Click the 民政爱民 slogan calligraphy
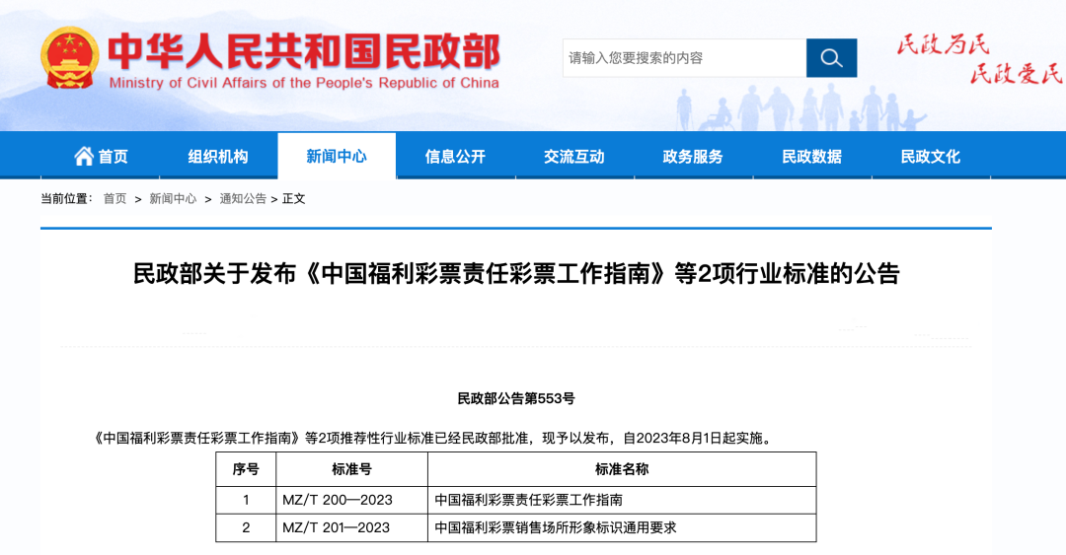Image resolution: width=1066 pixels, height=555 pixels. pyautogui.click(x=1016, y=73)
